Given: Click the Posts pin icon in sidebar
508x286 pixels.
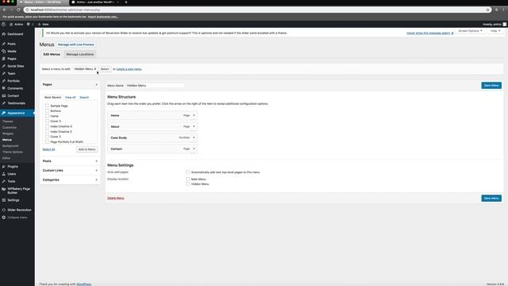Looking at the screenshot, I should (x=3, y=44).
